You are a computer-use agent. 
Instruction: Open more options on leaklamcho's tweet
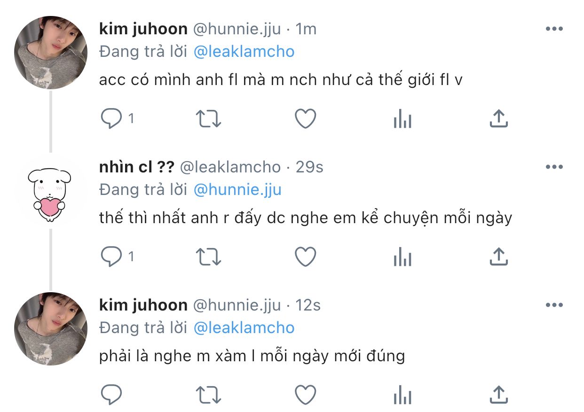pos(554,167)
